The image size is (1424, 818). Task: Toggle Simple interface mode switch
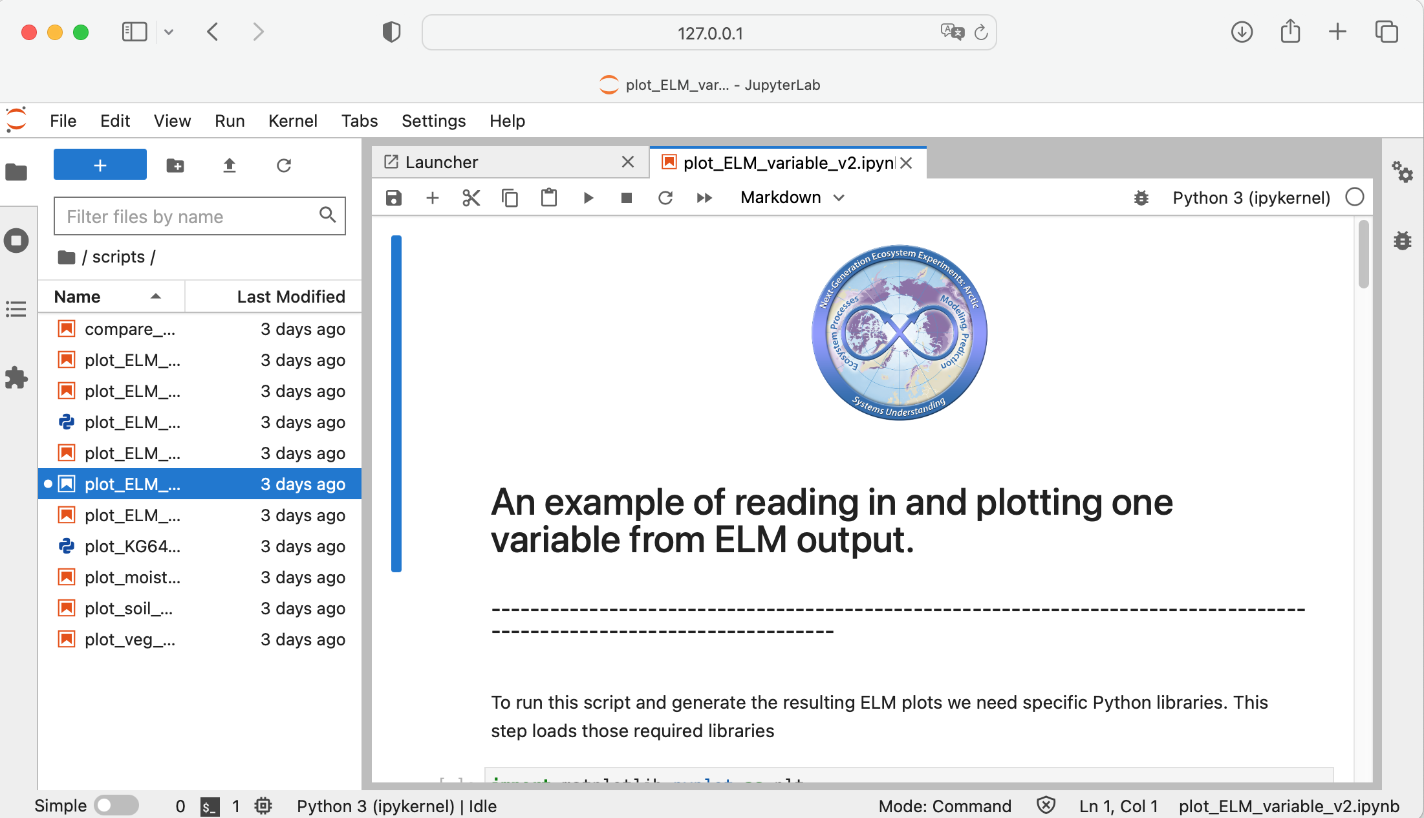[x=116, y=806]
